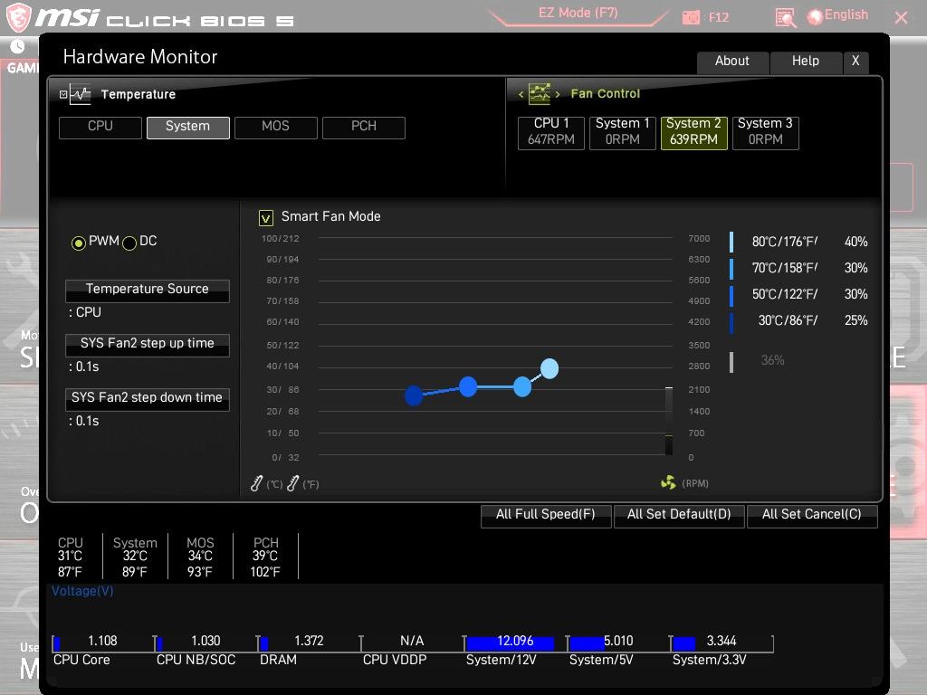Click the CPU Core 1.108 voltage bar
927x695 pixels.
click(101, 643)
